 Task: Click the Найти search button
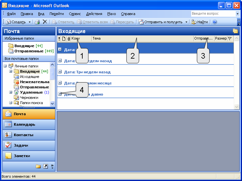200,22
